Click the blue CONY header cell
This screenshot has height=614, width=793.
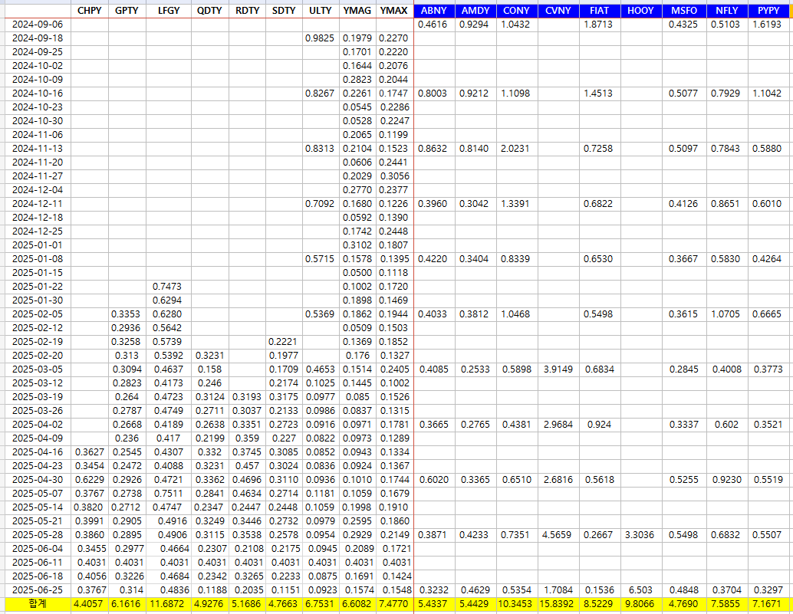pos(516,11)
